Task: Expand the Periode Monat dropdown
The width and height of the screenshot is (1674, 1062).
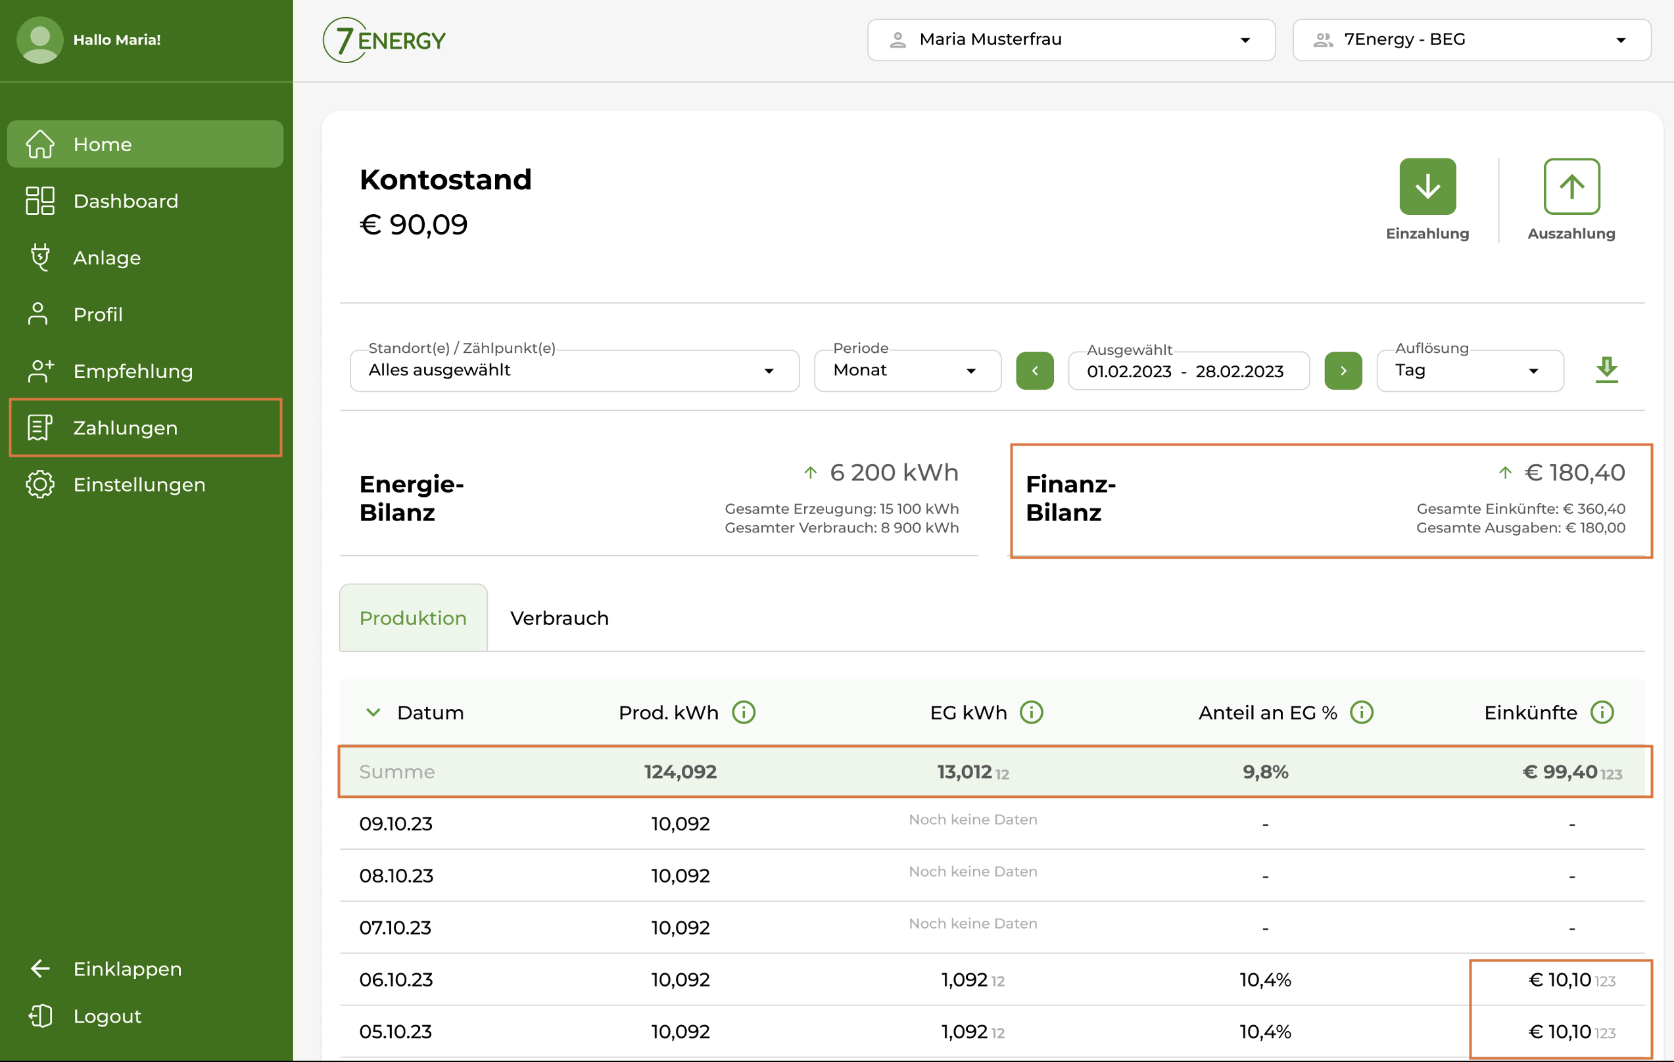Action: [x=907, y=371]
